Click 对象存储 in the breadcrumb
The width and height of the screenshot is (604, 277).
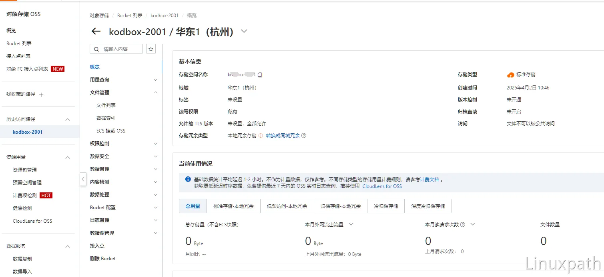click(99, 16)
